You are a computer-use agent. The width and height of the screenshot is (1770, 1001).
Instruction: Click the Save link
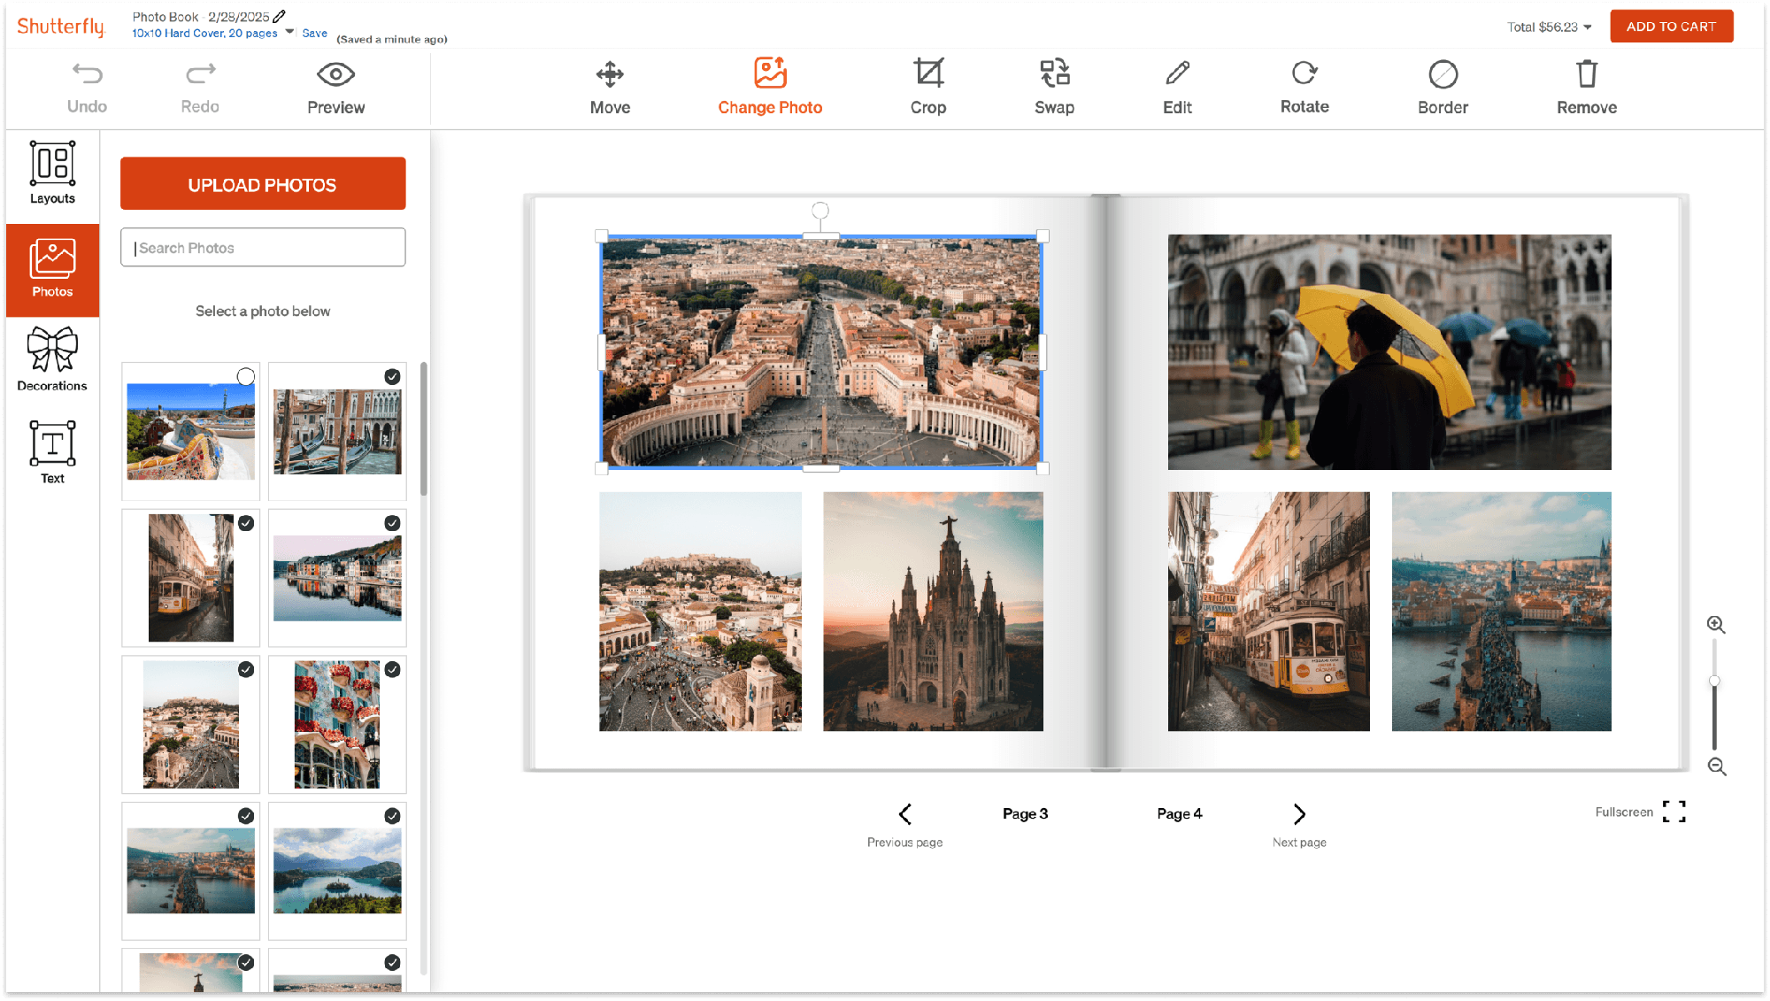pos(314,33)
